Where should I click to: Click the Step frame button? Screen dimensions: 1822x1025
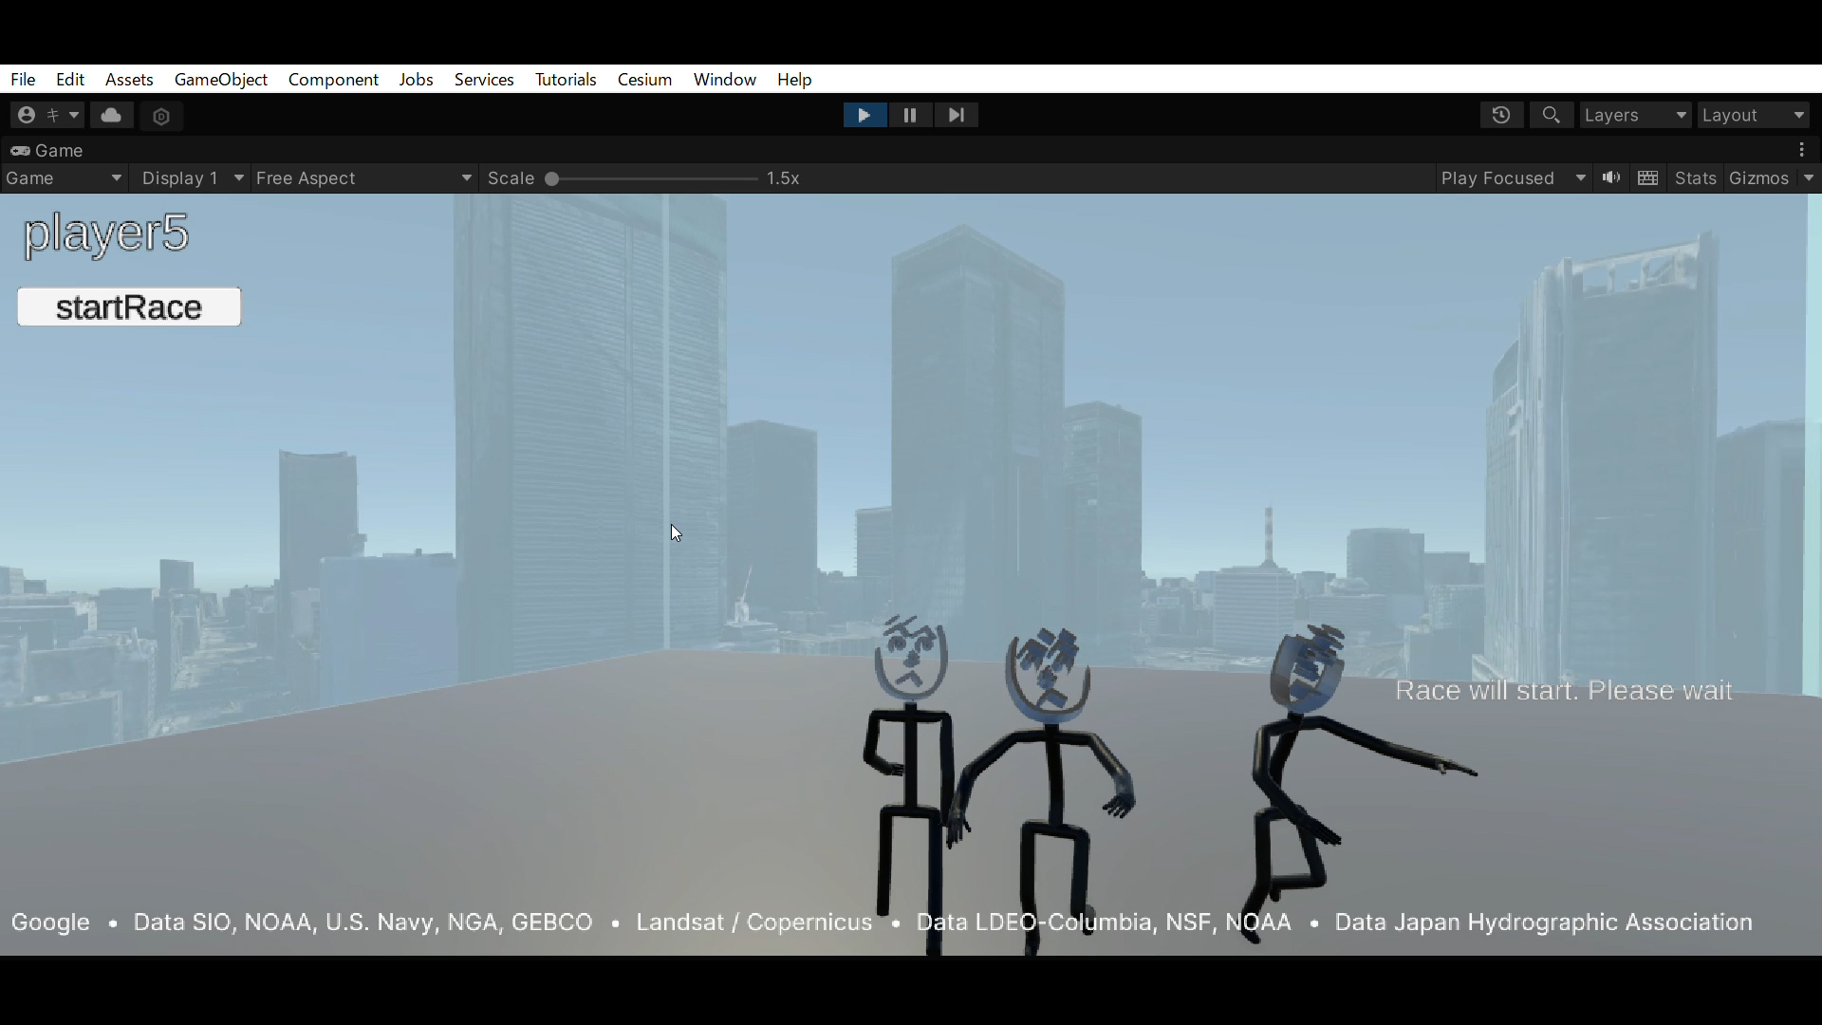957,116
